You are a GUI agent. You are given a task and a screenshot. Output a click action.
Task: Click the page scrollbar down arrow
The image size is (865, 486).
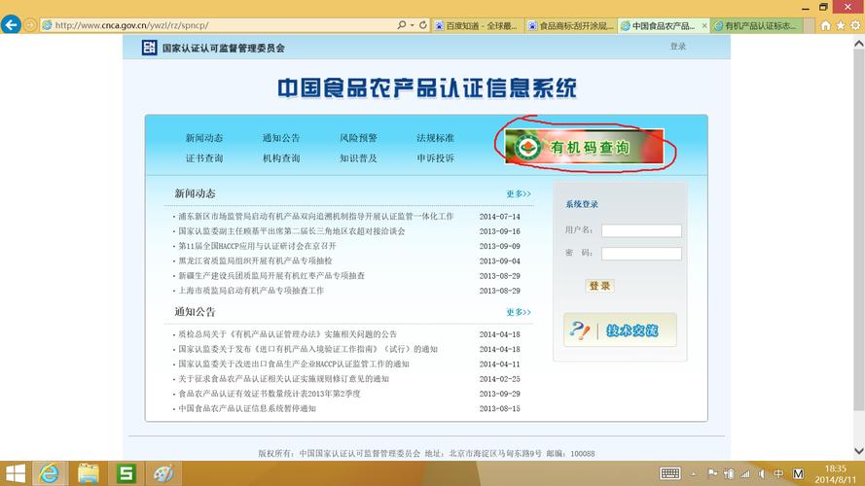point(859,451)
